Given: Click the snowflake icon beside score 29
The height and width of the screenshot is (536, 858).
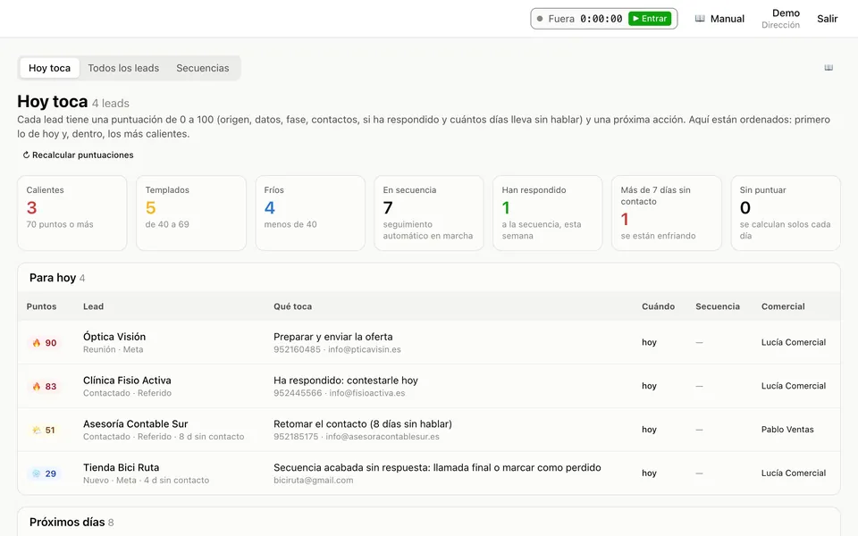Looking at the screenshot, I should 37,473.
